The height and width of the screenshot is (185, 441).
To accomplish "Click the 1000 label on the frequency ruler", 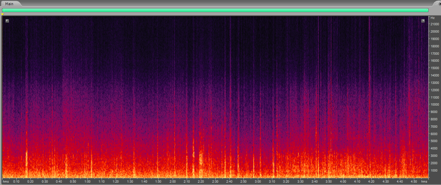I will point(434,170).
